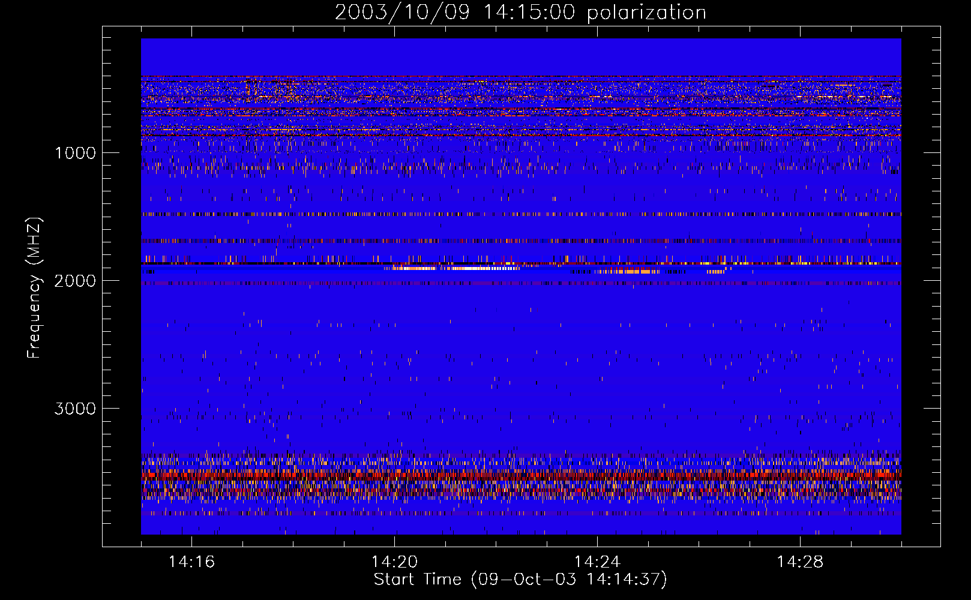Click the 14:24 time tick label

click(597, 562)
